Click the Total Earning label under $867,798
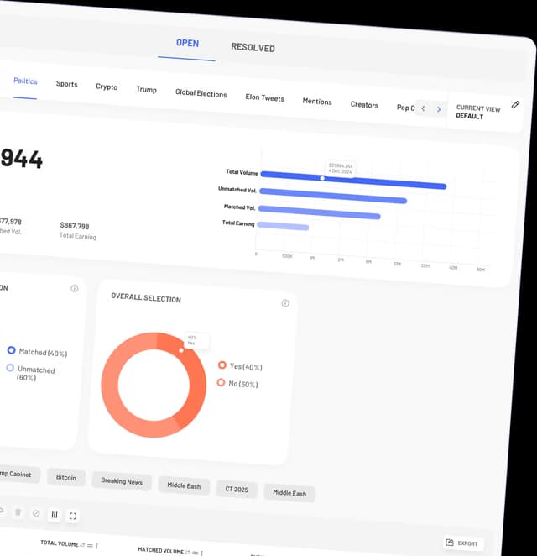The width and height of the screenshot is (537, 556). [x=78, y=236]
